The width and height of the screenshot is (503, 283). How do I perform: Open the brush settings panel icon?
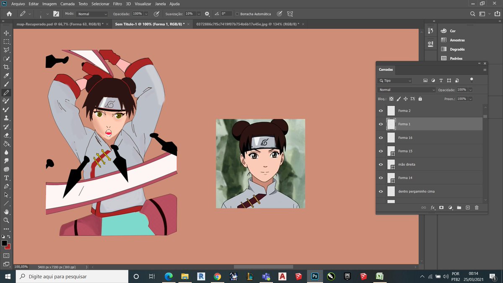pyautogui.click(x=56, y=14)
